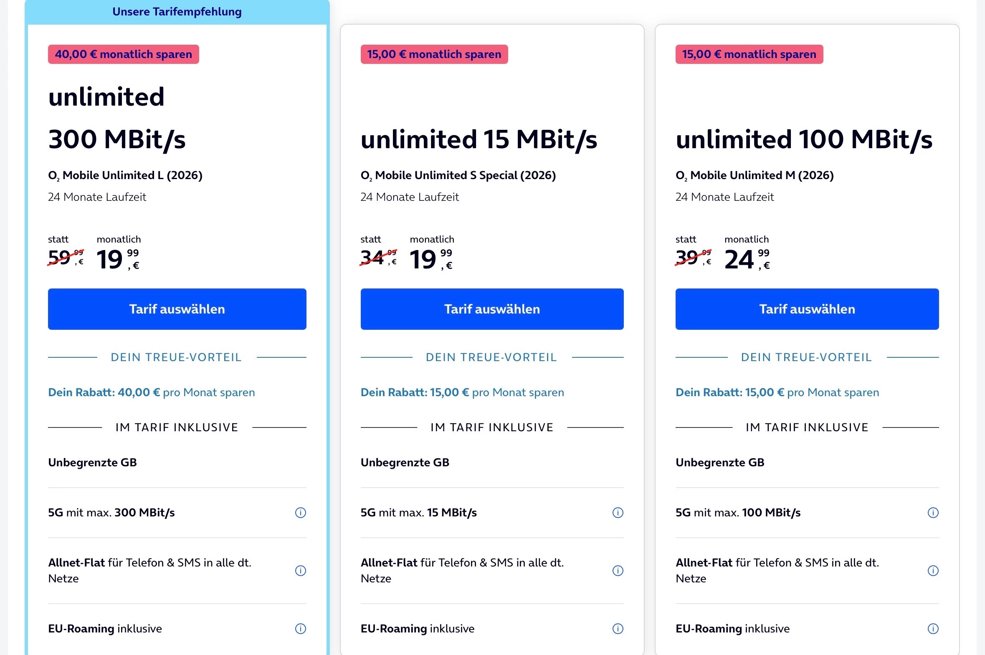Image resolution: width=985 pixels, height=655 pixels.
Task: Click EU-Roaming info icon in Unlimited L card
Action: tap(300, 629)
